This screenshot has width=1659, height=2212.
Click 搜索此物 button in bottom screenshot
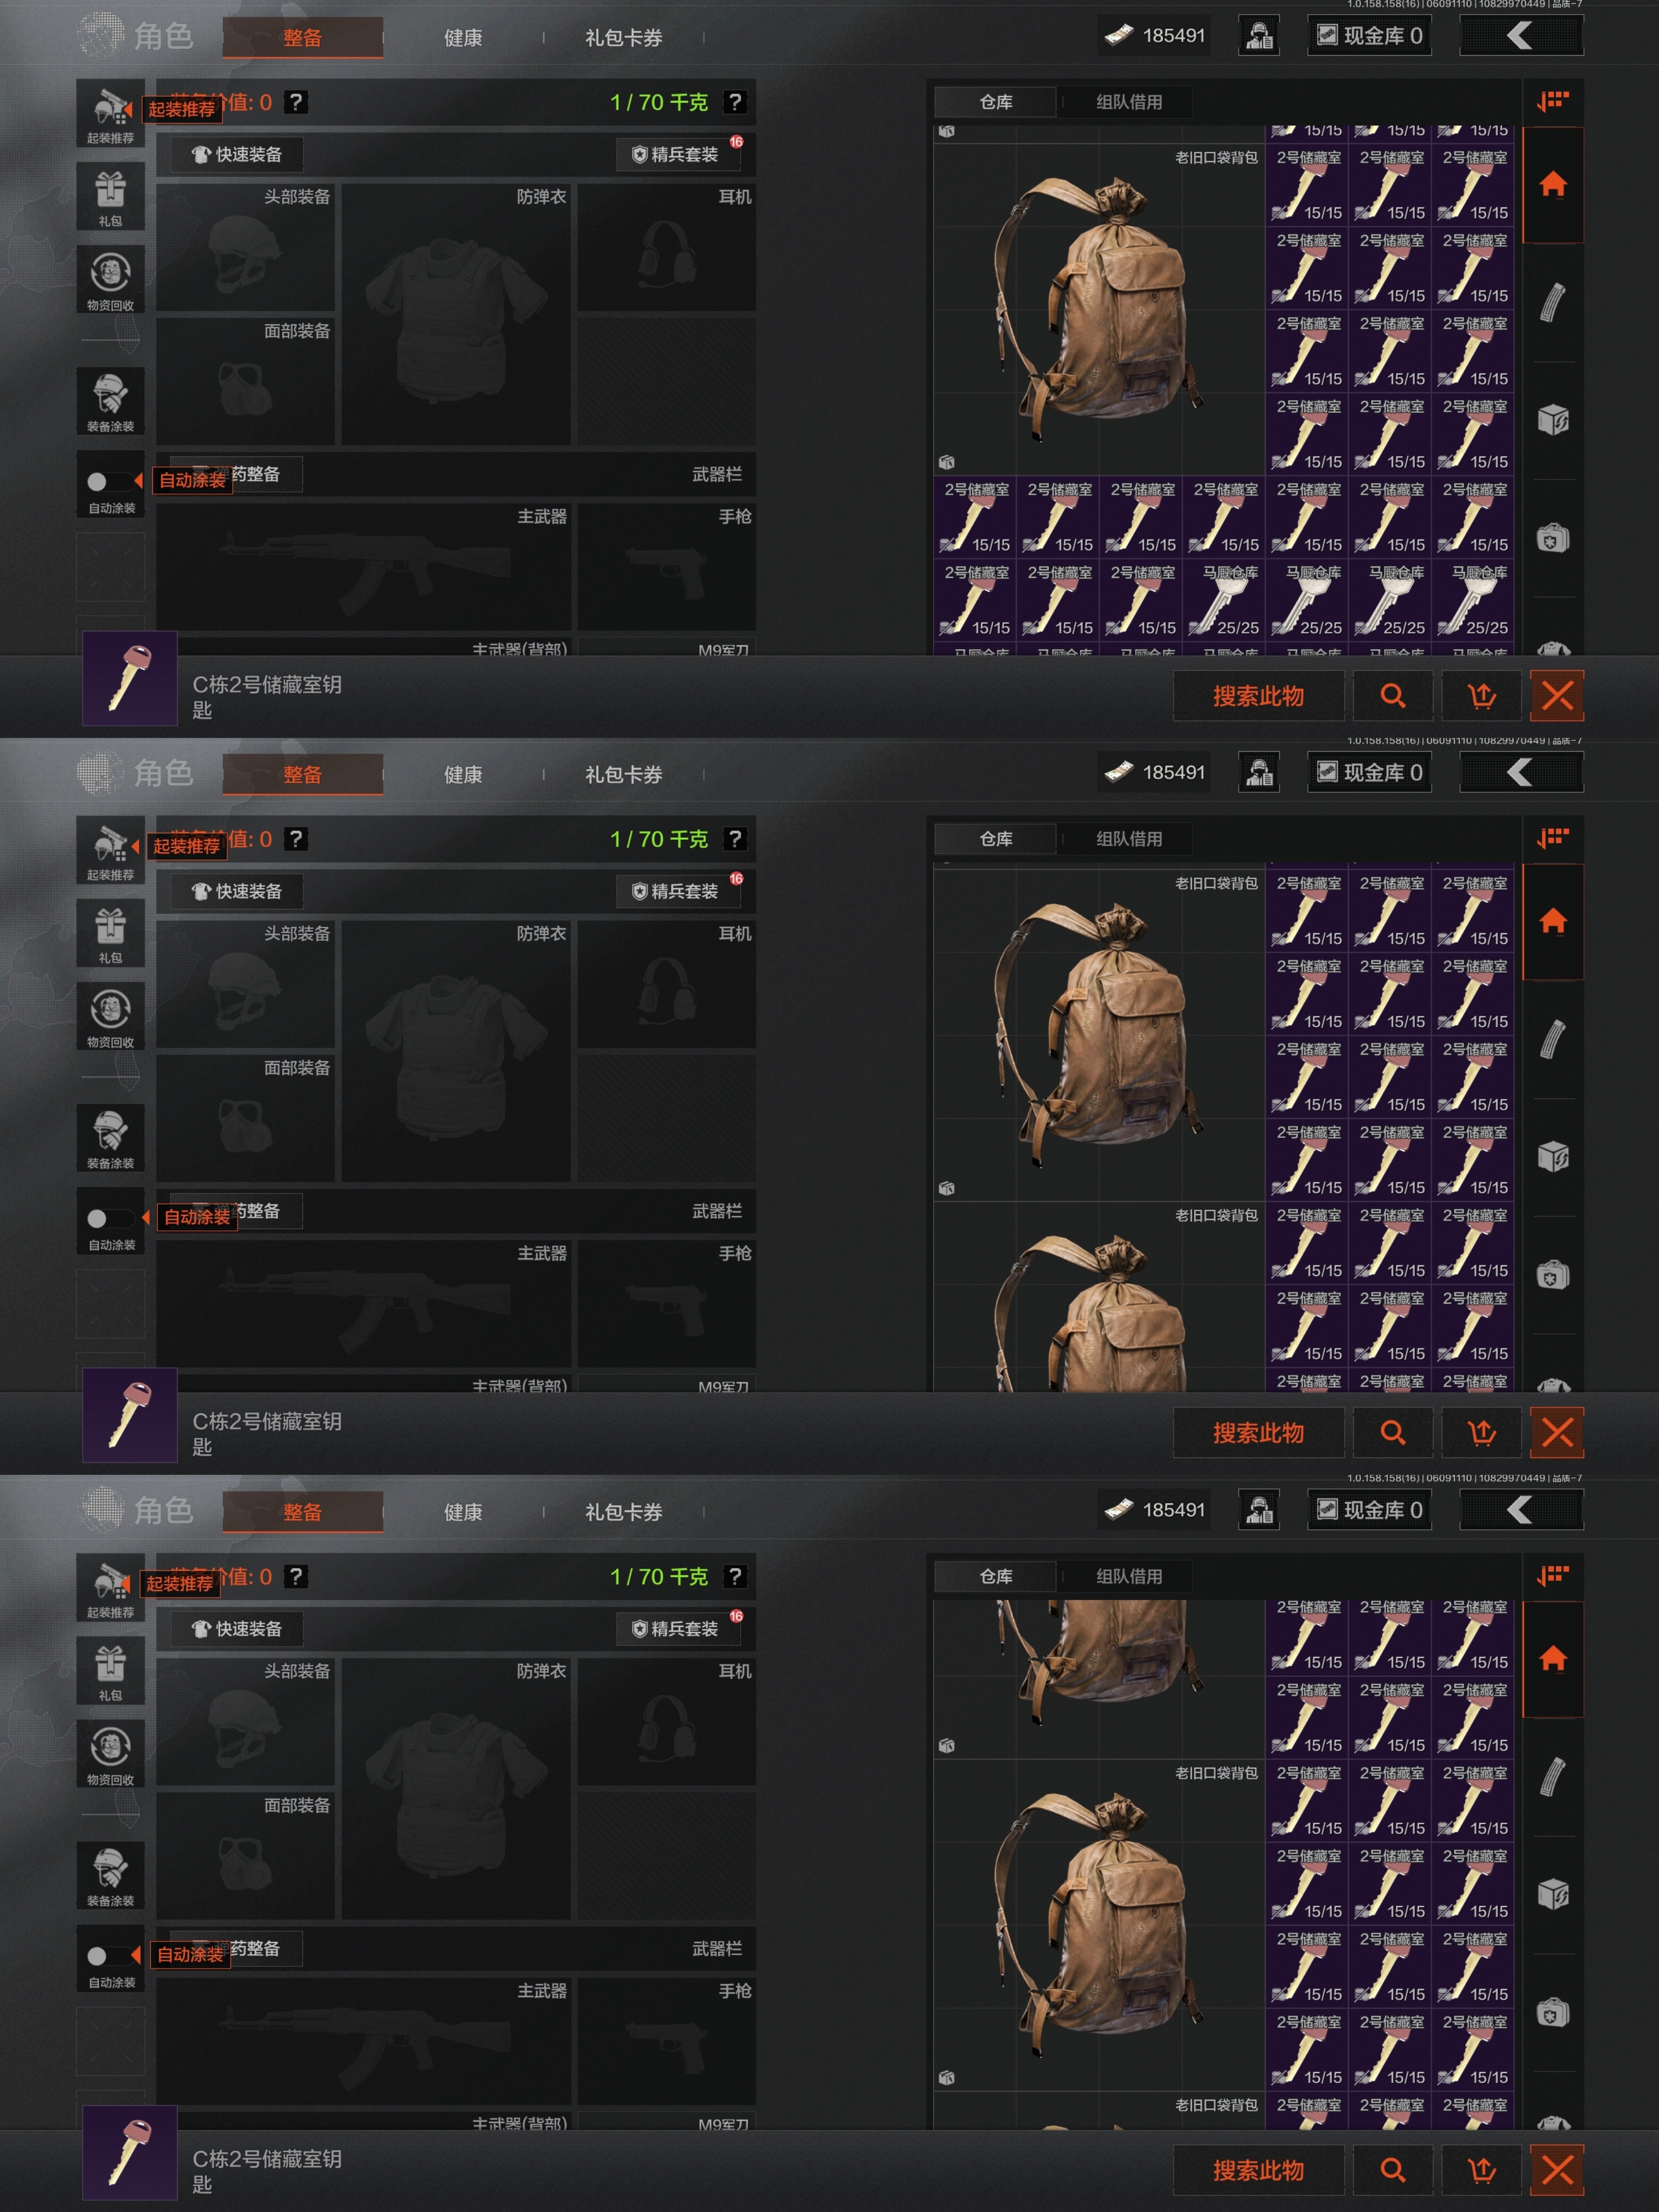1258,2170
